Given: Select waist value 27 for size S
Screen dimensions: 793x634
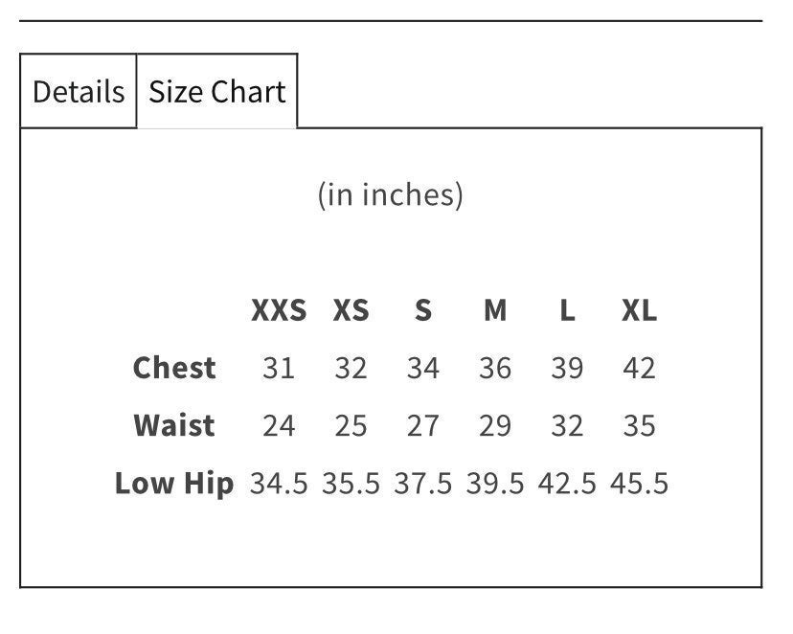Looking at the screenshot, I should [423, 426].
